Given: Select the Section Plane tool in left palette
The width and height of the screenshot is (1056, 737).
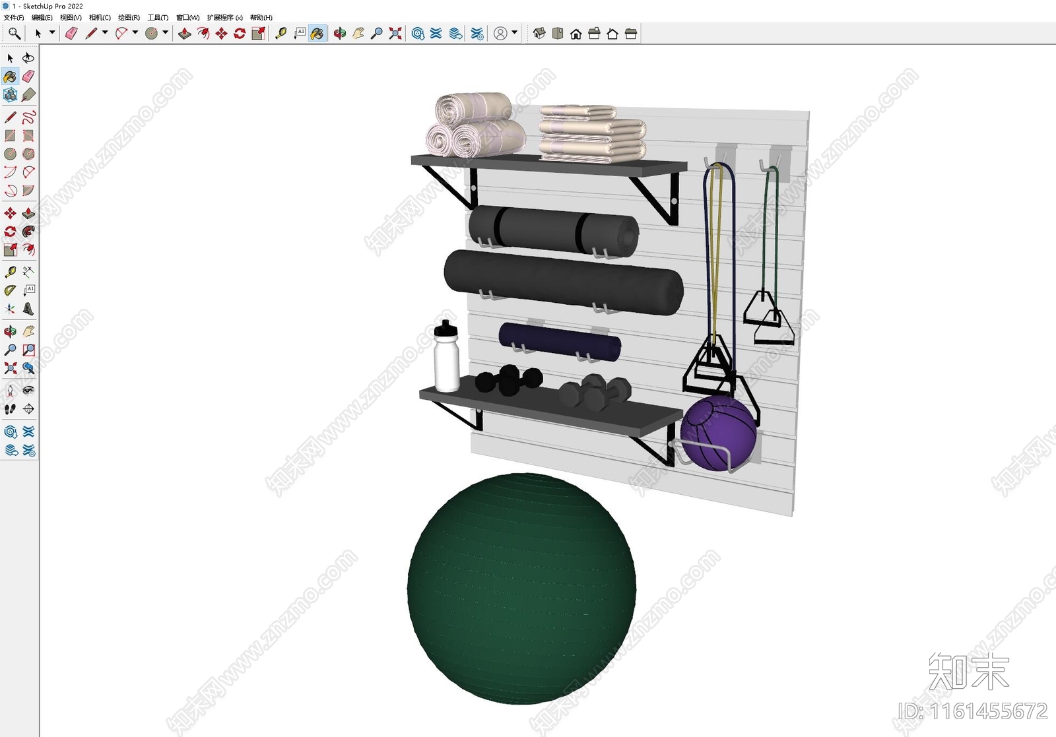Looking at the screenshot, I should point(28,409).
